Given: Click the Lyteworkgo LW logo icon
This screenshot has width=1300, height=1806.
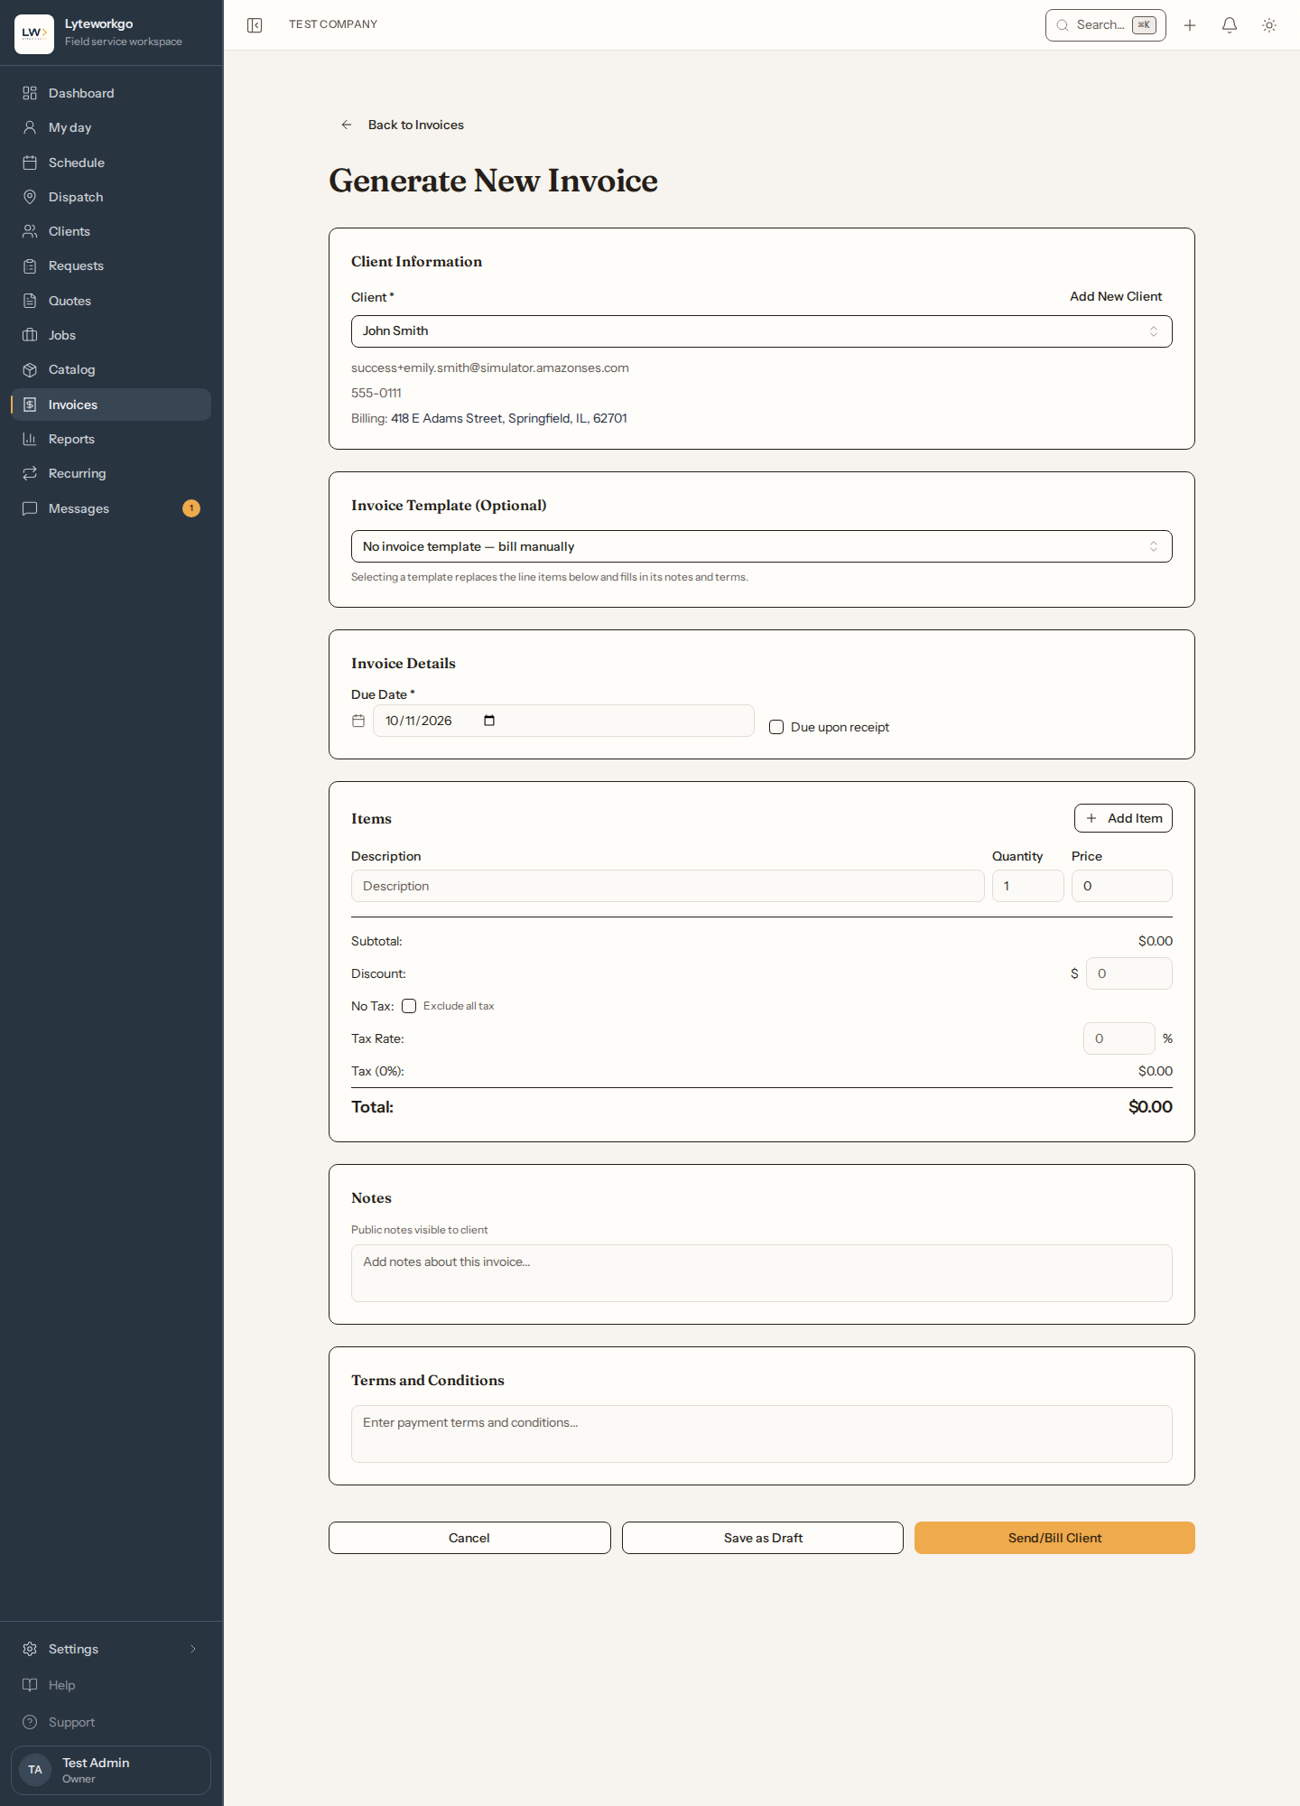Looking at the screenshot, I should (34, 33).
